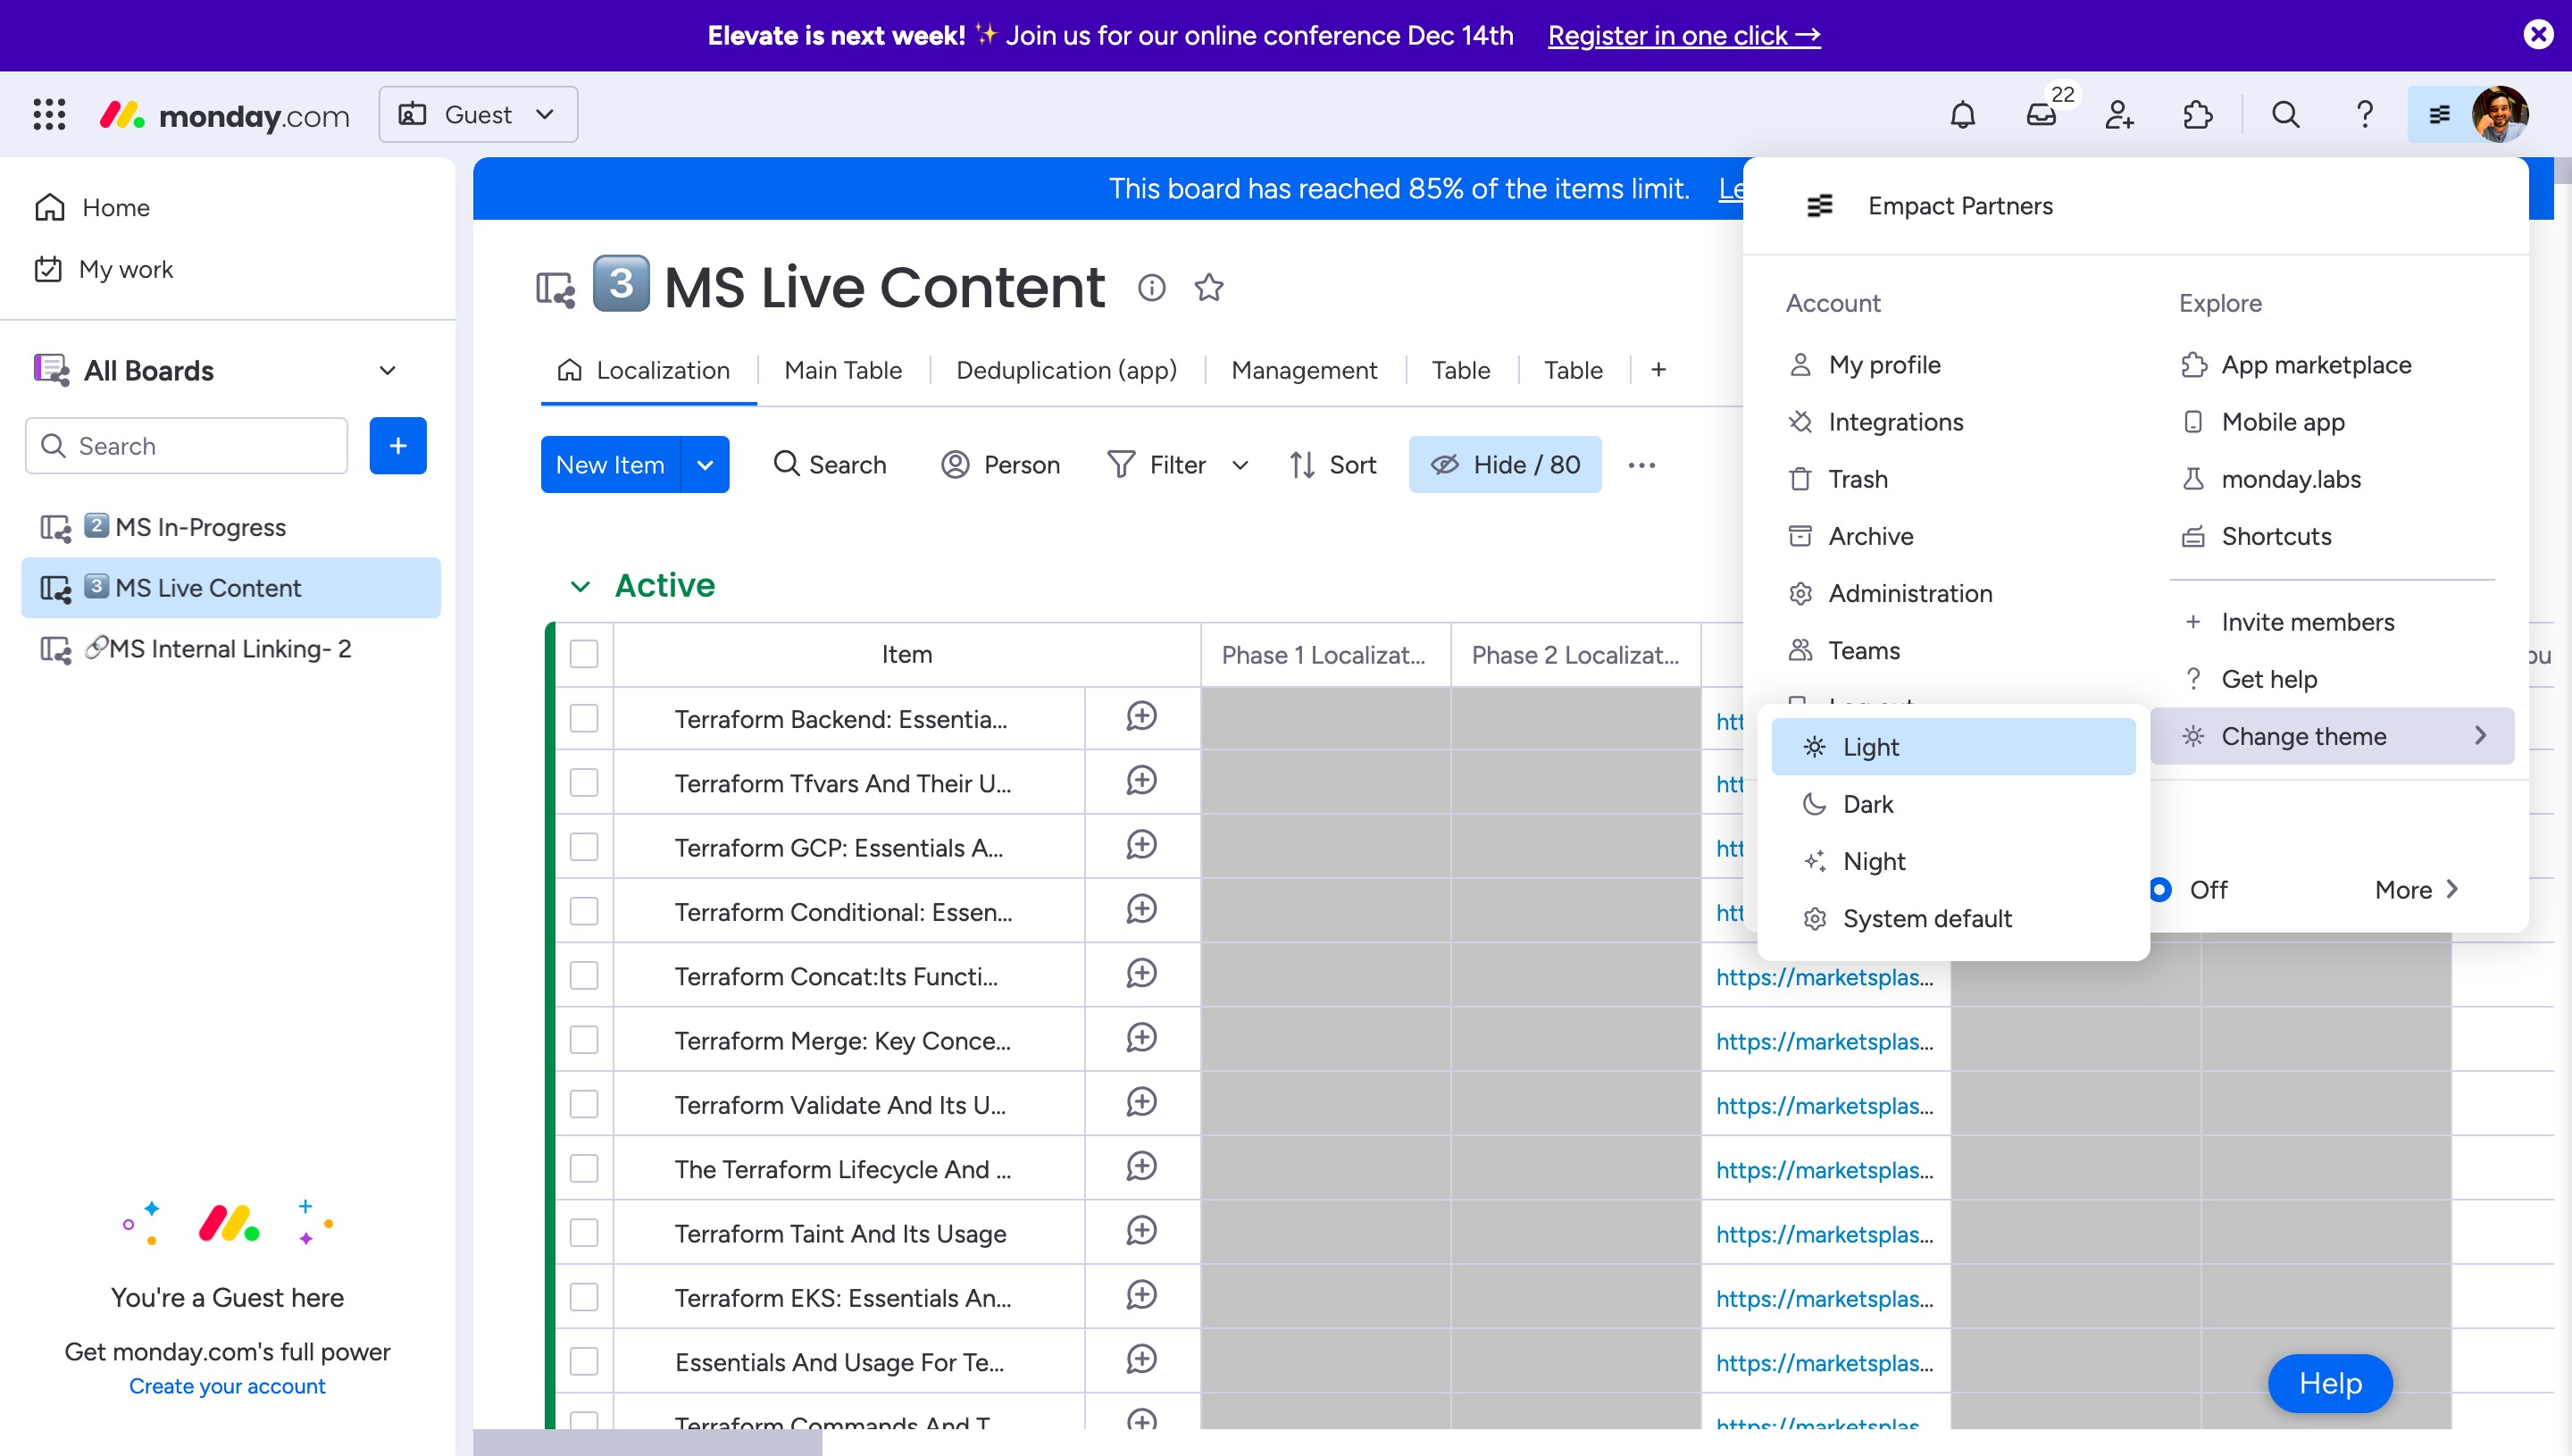This screenshot has width=2572, height=1456.
Task: Click the search everything magnifier icon
Action: (x=2285, y=115)
